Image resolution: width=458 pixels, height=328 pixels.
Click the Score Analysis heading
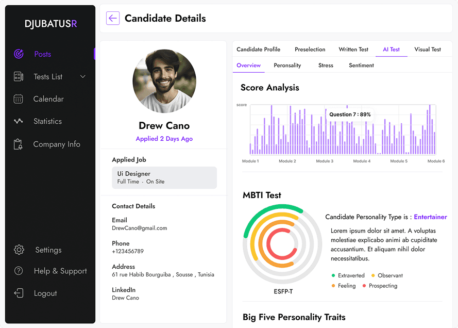click(x=270, y=87)
